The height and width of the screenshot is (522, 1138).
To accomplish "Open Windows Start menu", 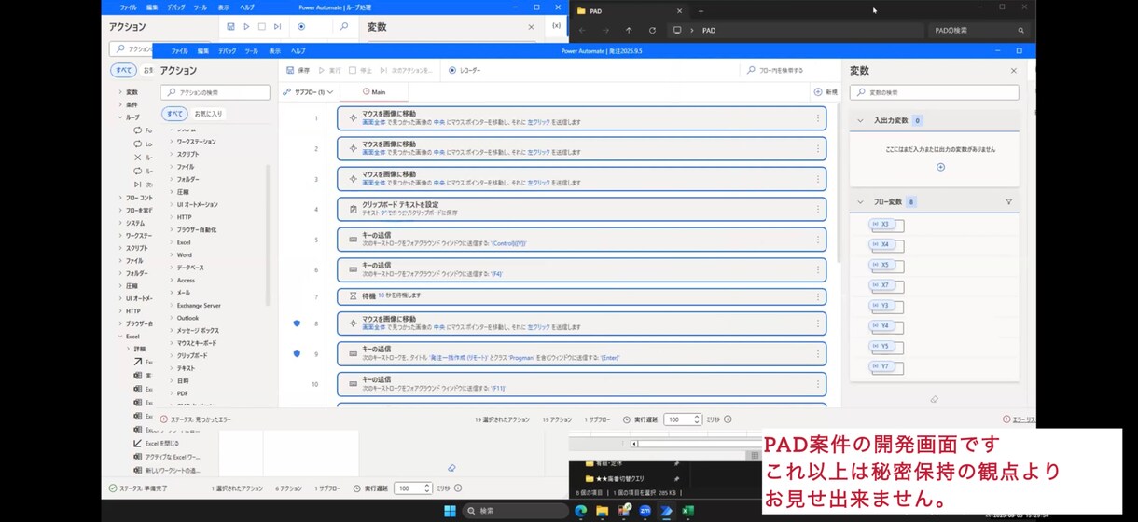I will [x=450, y=511].
